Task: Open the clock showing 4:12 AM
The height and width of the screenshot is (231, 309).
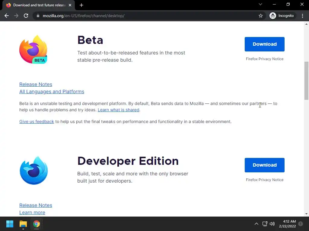Action: tap(288, 224)
